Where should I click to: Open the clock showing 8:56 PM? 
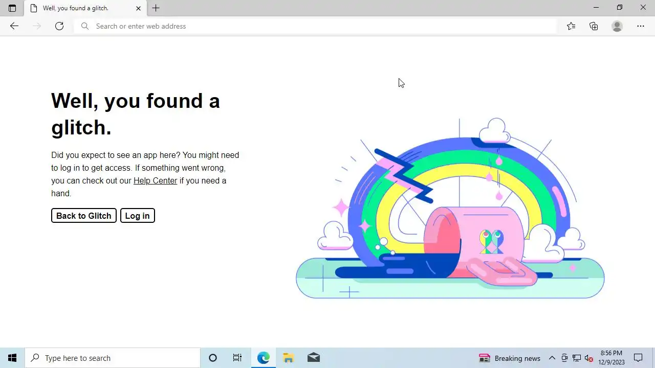tap(612, 358)
